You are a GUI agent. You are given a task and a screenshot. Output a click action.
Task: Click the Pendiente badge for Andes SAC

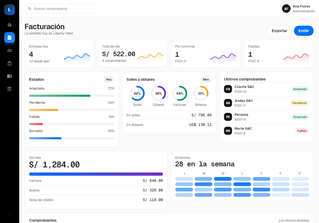[299, 103]
